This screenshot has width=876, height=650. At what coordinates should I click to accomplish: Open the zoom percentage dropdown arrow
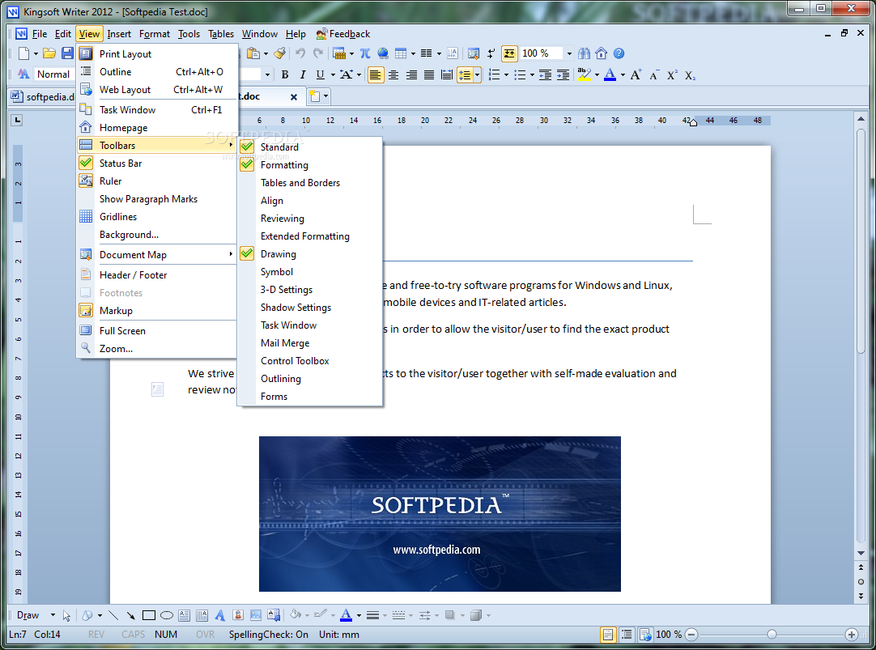pyautogui.click(x=569, y=53)
